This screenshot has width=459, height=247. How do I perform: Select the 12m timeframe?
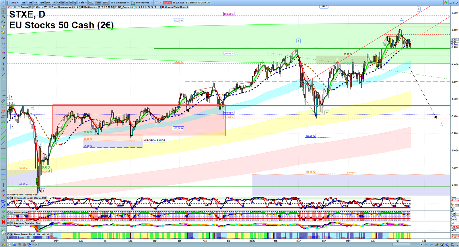[x=42, y=3]
